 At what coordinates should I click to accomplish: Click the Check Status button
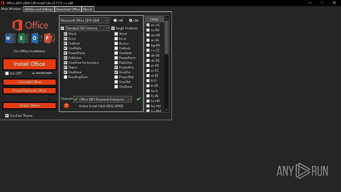pos(29,105)
